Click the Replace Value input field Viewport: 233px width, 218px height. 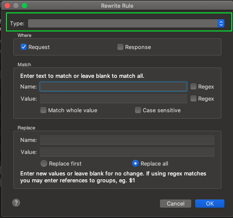coord(127,152)
